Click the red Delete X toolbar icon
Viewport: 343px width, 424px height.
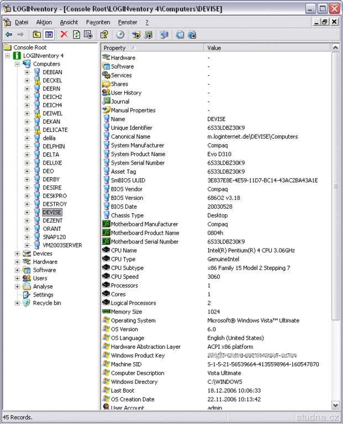click(64, 34)
